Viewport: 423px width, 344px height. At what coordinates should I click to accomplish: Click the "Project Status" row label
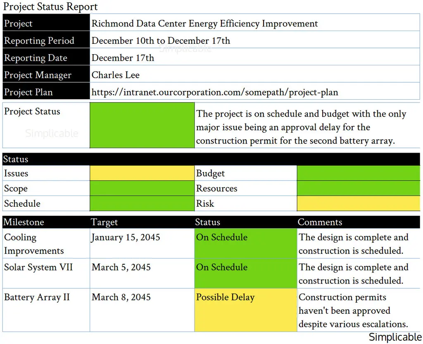pyautogui.click(x=32, y=112)
